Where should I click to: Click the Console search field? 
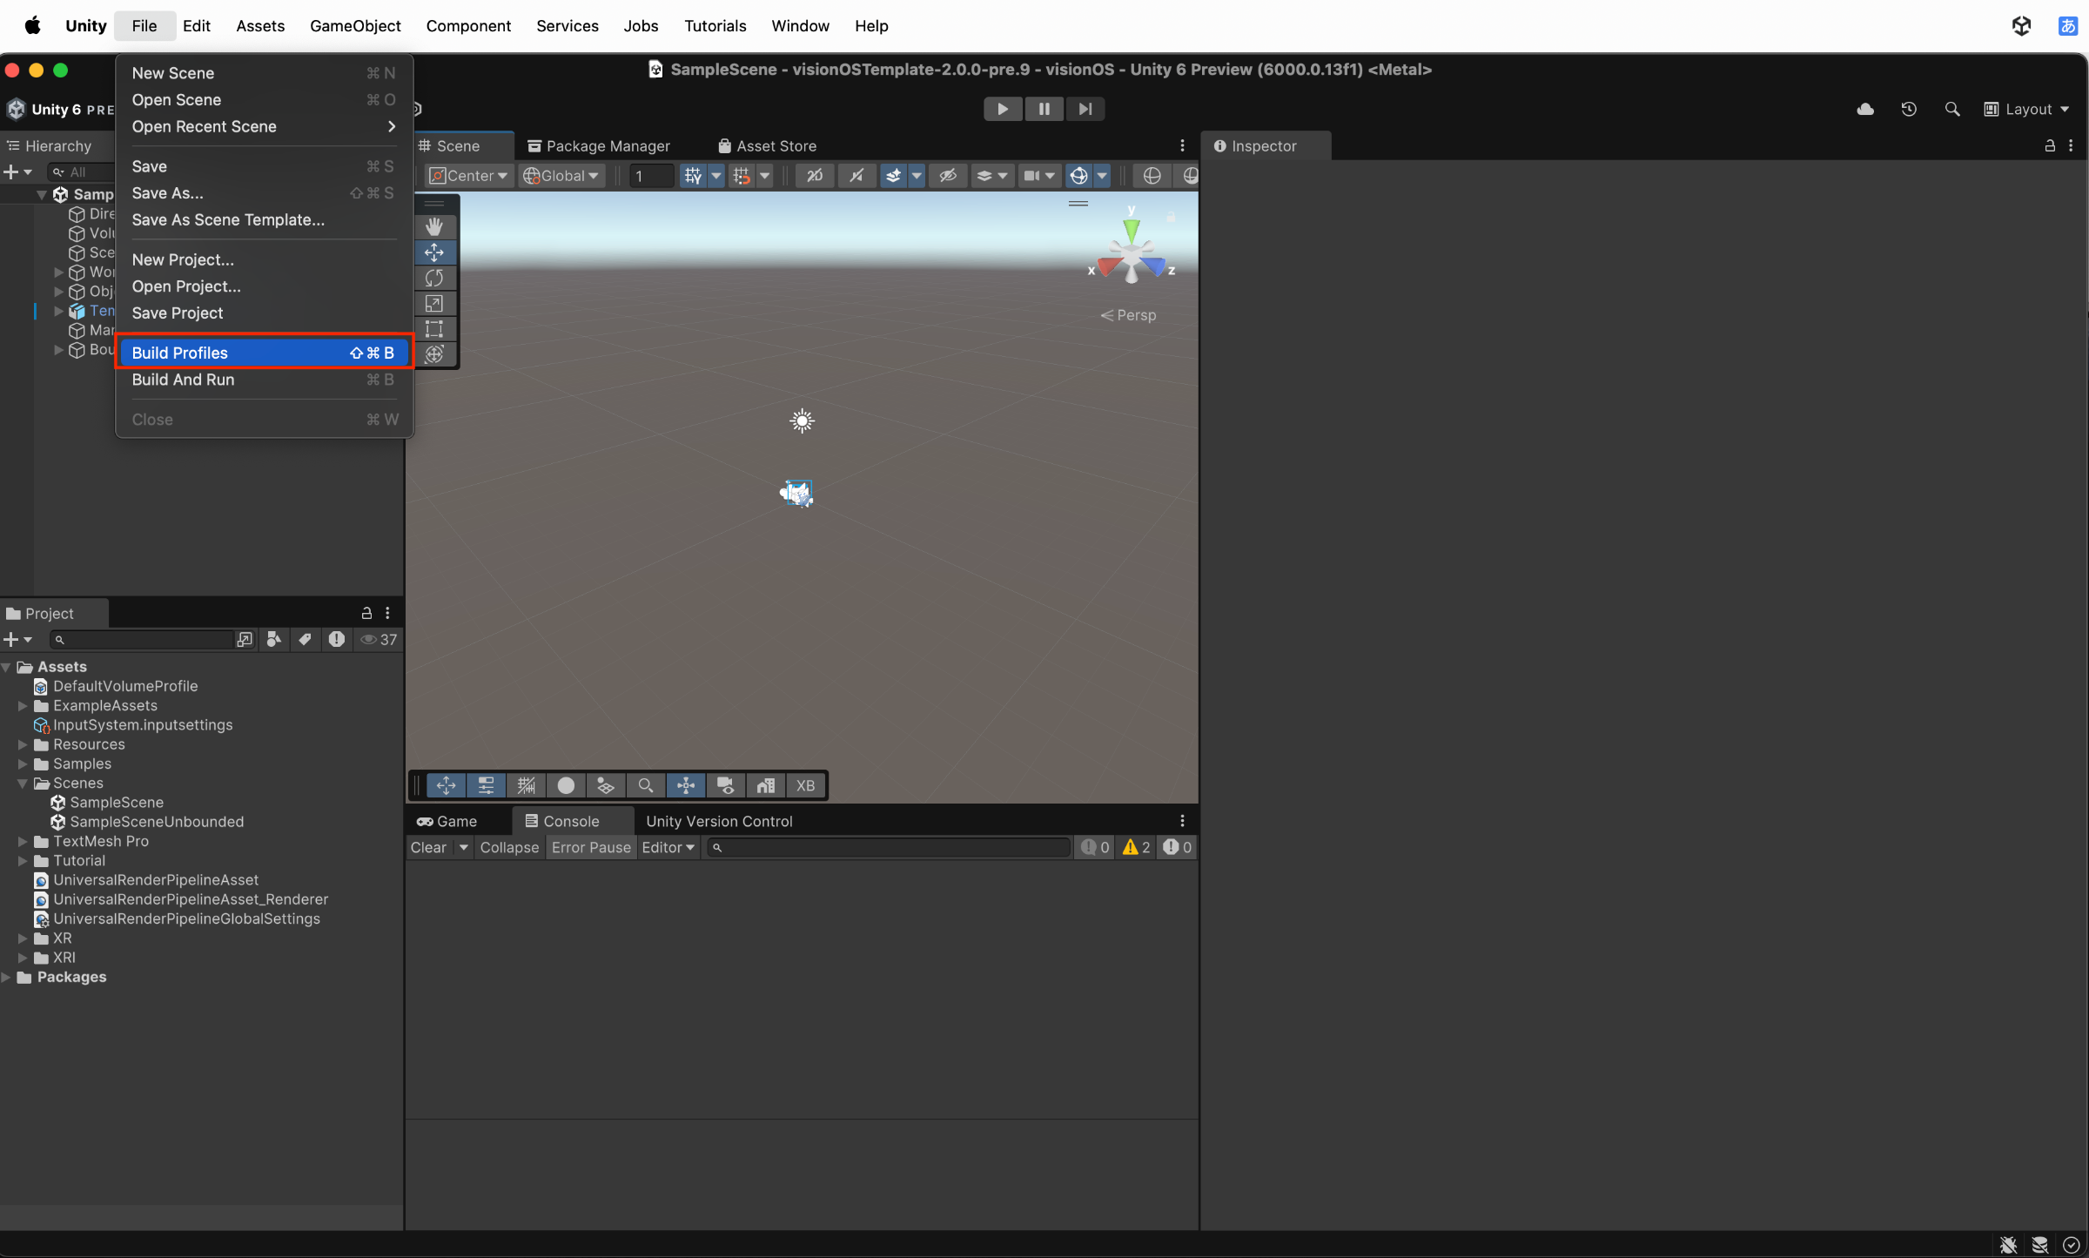pyautogui.click(x=888, y=847)
